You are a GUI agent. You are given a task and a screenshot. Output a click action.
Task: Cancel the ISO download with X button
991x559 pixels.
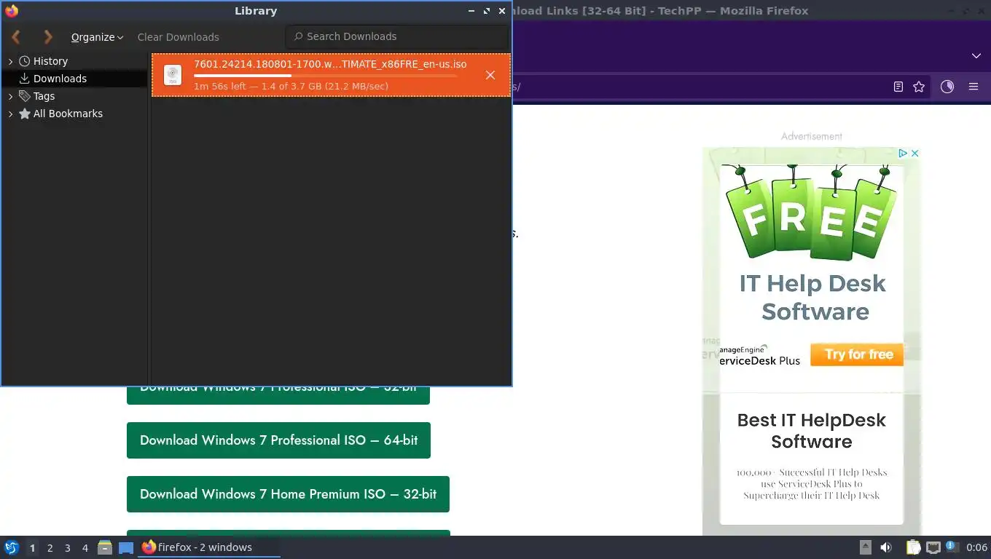click(490, 75)
